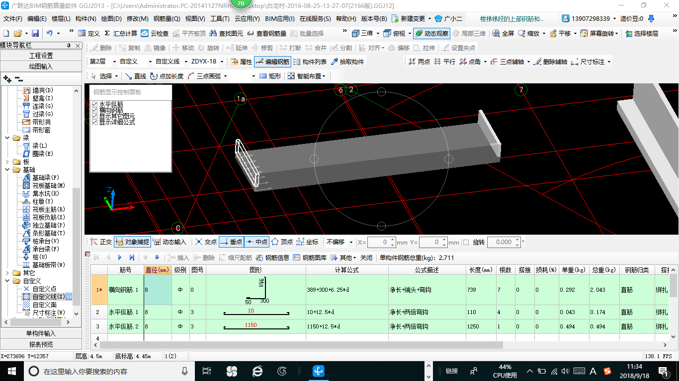Click 关闭 in rebar table toolbar
Screen dimensions: 679x381
[x=366, y=257]
